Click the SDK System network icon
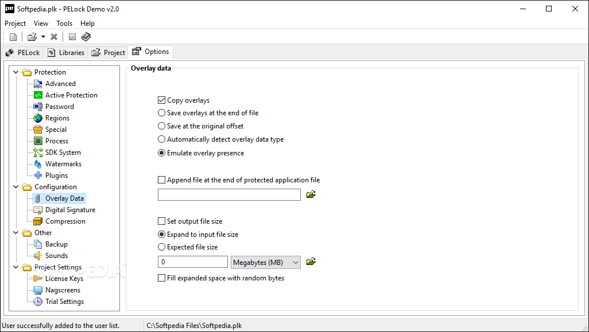Viewport: 589px width, 332px height. [38, 153]
